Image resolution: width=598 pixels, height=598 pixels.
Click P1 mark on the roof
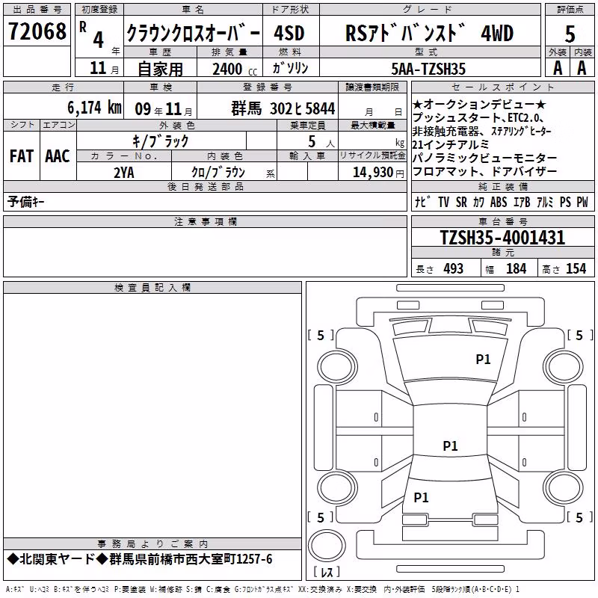450,446
